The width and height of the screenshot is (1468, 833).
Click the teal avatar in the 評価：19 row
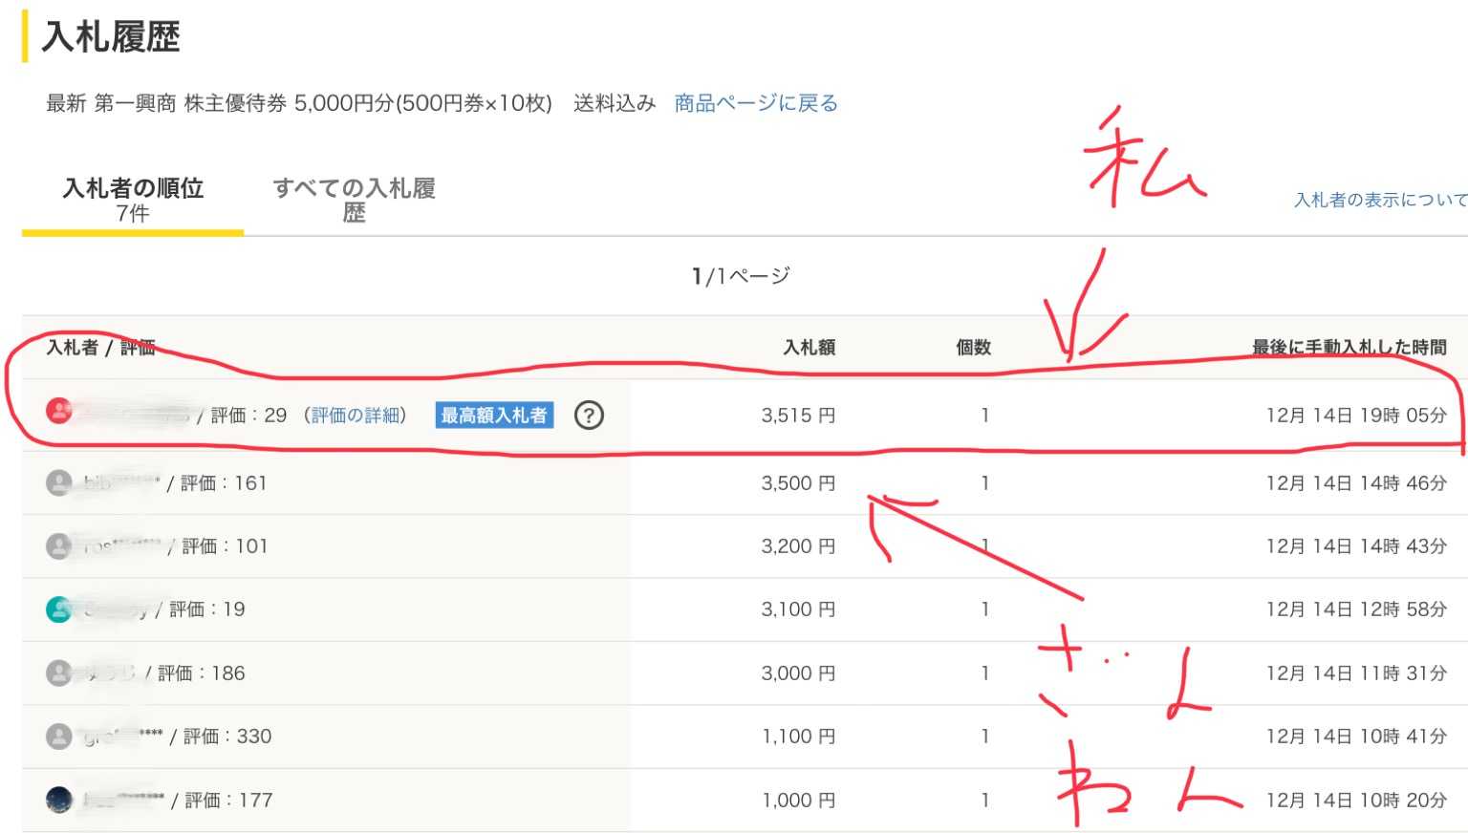click(x=59, y=609)
